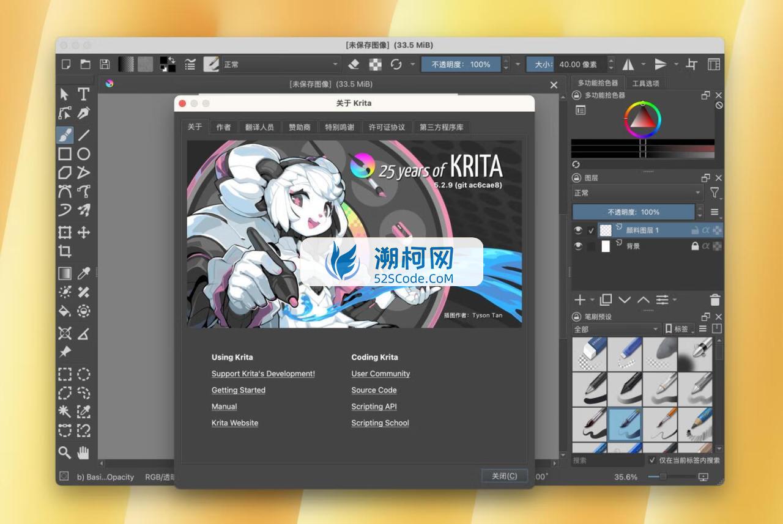This screenshot has width=783, height=524.
Task: Select the Elliptical Selection tool
Action: pos(84,374)
